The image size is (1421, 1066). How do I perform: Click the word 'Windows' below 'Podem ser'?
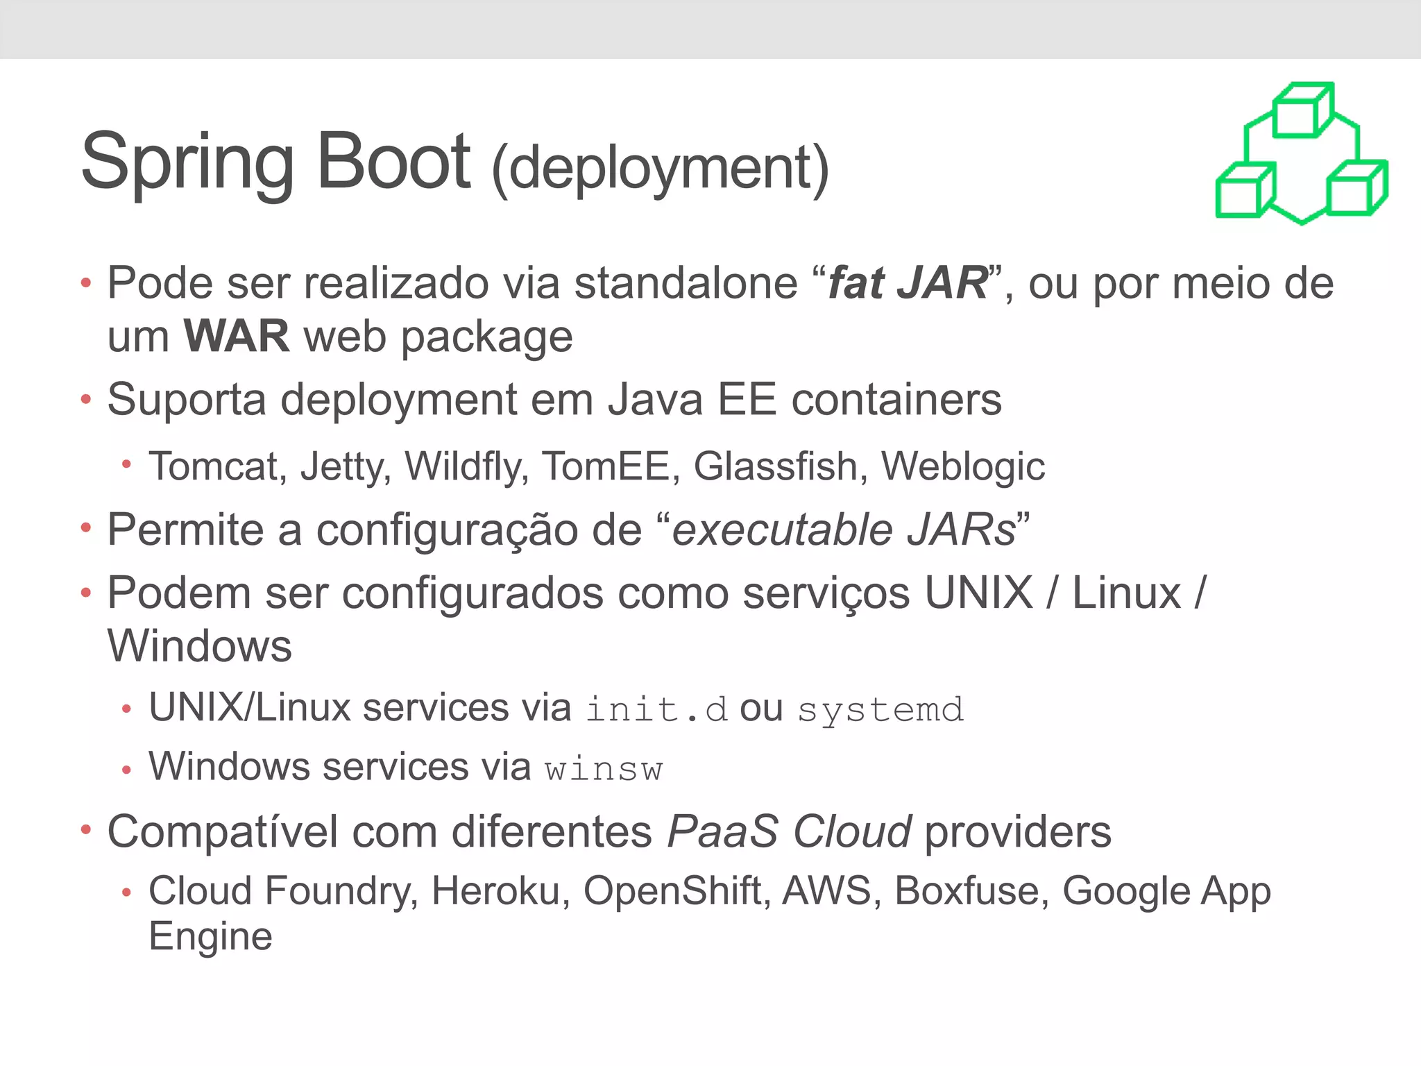pos(200,646)
